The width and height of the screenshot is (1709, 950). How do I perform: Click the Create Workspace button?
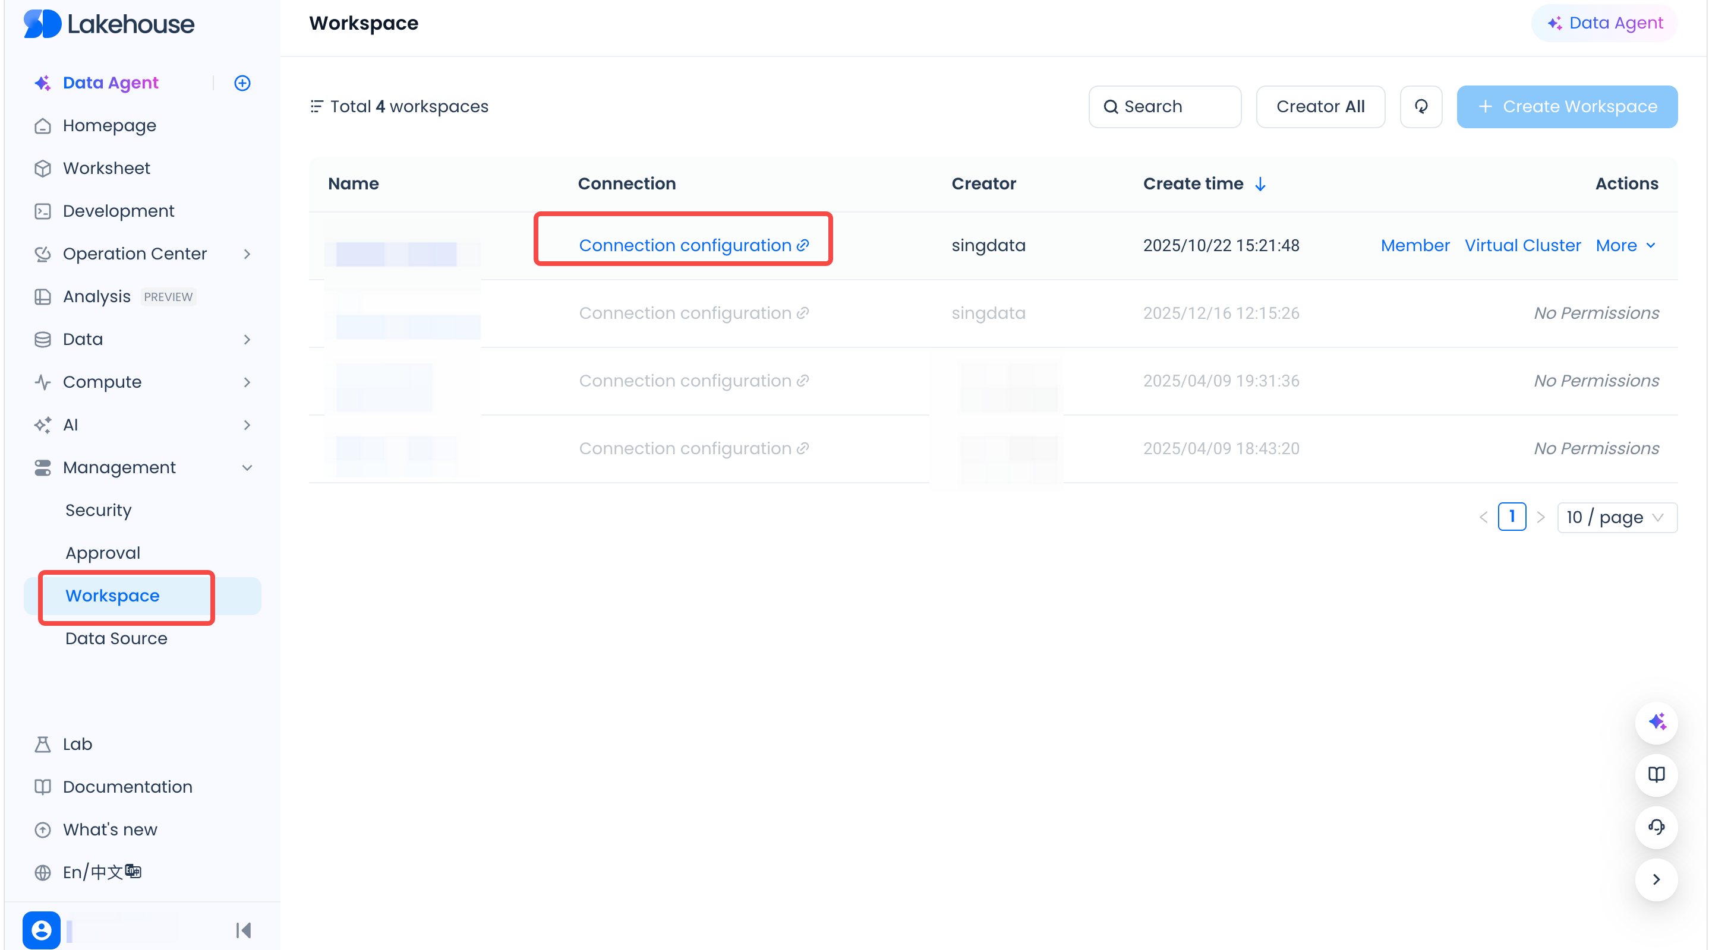[1566, 106]
